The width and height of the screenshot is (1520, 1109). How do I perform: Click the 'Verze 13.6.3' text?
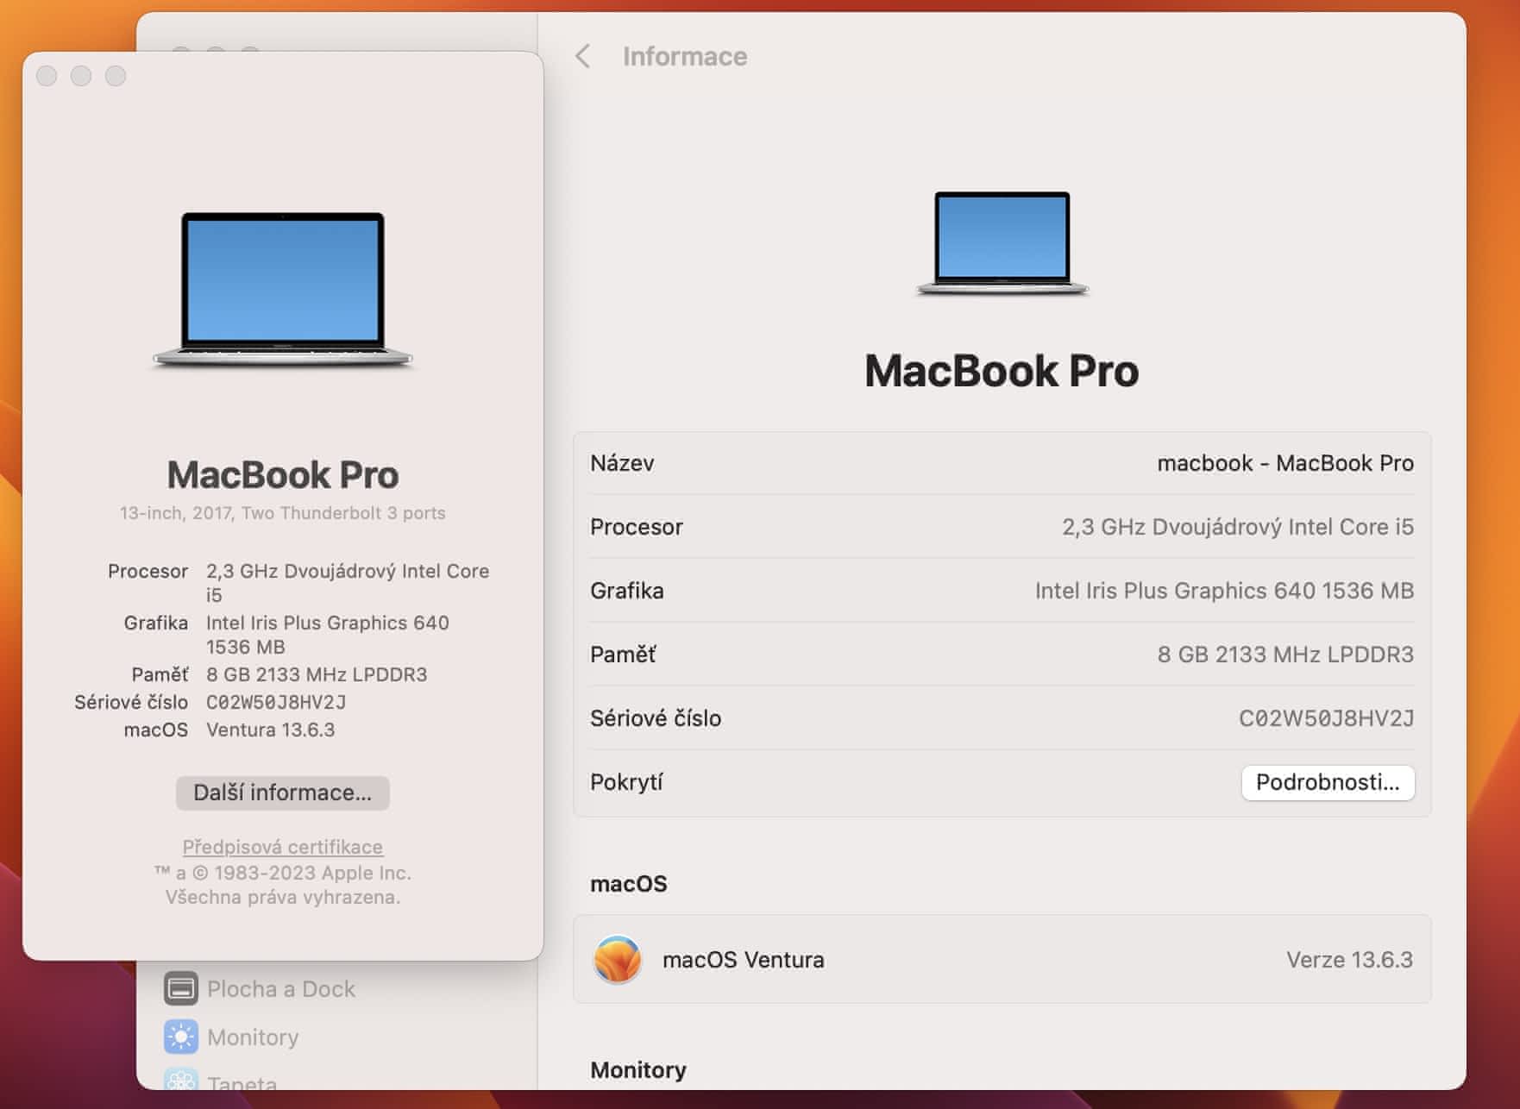(x=1350, y=960)
